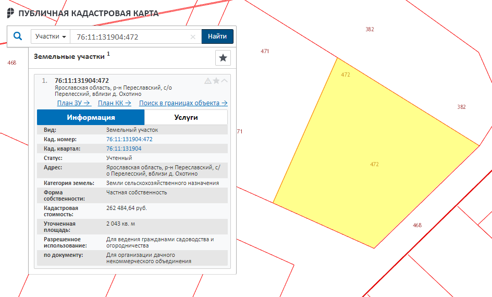
Task: Open the План КК link
Action: click(115, 103)
